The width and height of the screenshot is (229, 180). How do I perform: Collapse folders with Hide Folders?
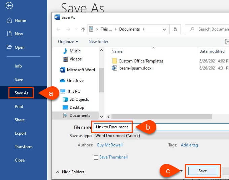pyautogui.click(x=70, y=172)
